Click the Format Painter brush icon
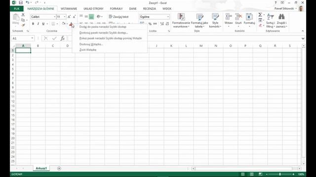Image resolution: width=316 pixels, height=177 pixels. click(23, 25)
